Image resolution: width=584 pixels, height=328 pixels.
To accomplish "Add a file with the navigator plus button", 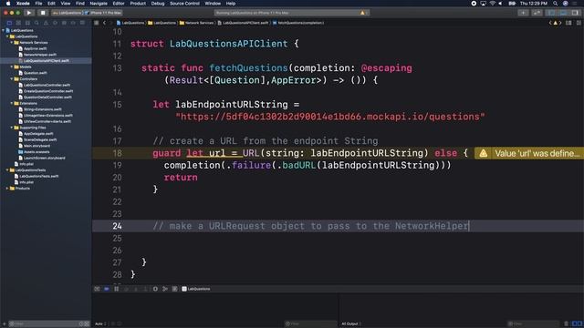I will point(5,324).
